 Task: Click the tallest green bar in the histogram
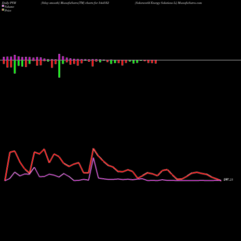(59, 69)
